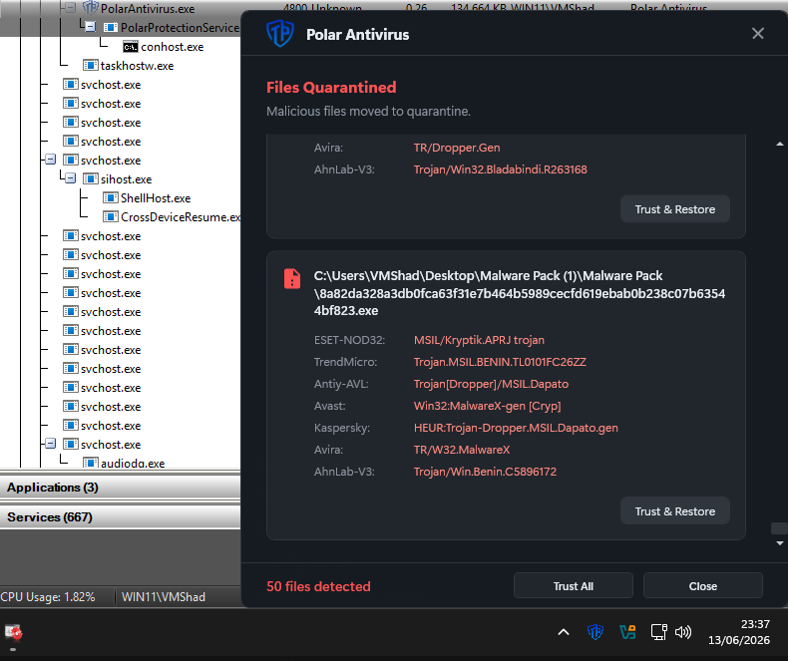
Task: Trust & Restore the 8a82da328a3db0 file
Action: coord(675,511)
